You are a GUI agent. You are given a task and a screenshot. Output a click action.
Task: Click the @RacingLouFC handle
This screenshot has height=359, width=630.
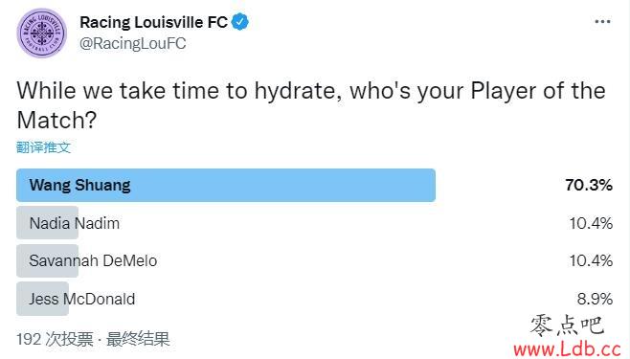tap(132, 43)
